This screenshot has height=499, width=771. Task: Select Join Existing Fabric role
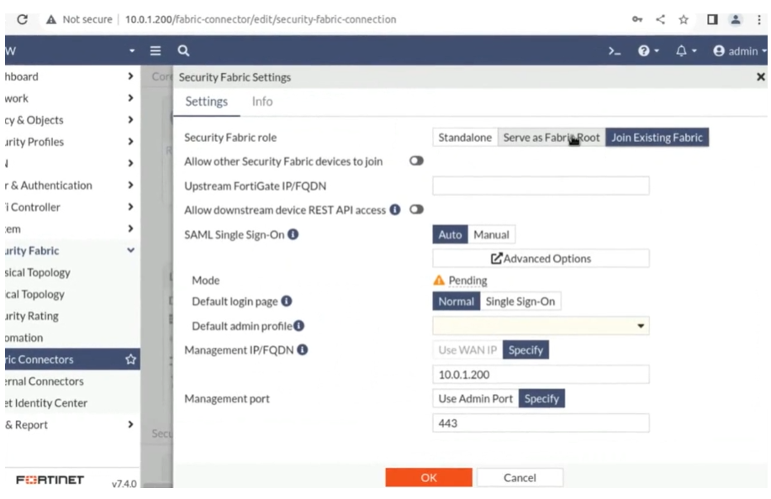[657, 138]
